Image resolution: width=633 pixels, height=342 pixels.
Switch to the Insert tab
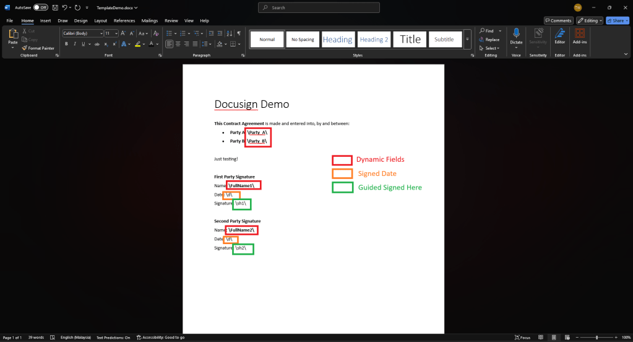pyautogui.click(x=45, y=20)
